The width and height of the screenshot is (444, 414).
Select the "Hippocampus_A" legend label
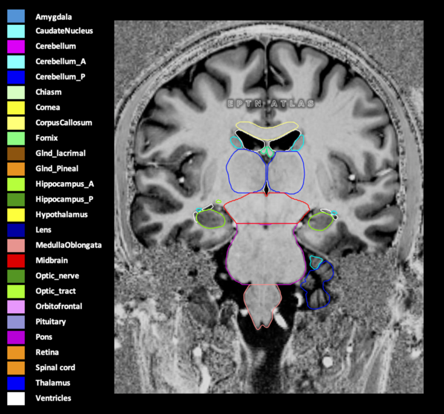(64, 184)
